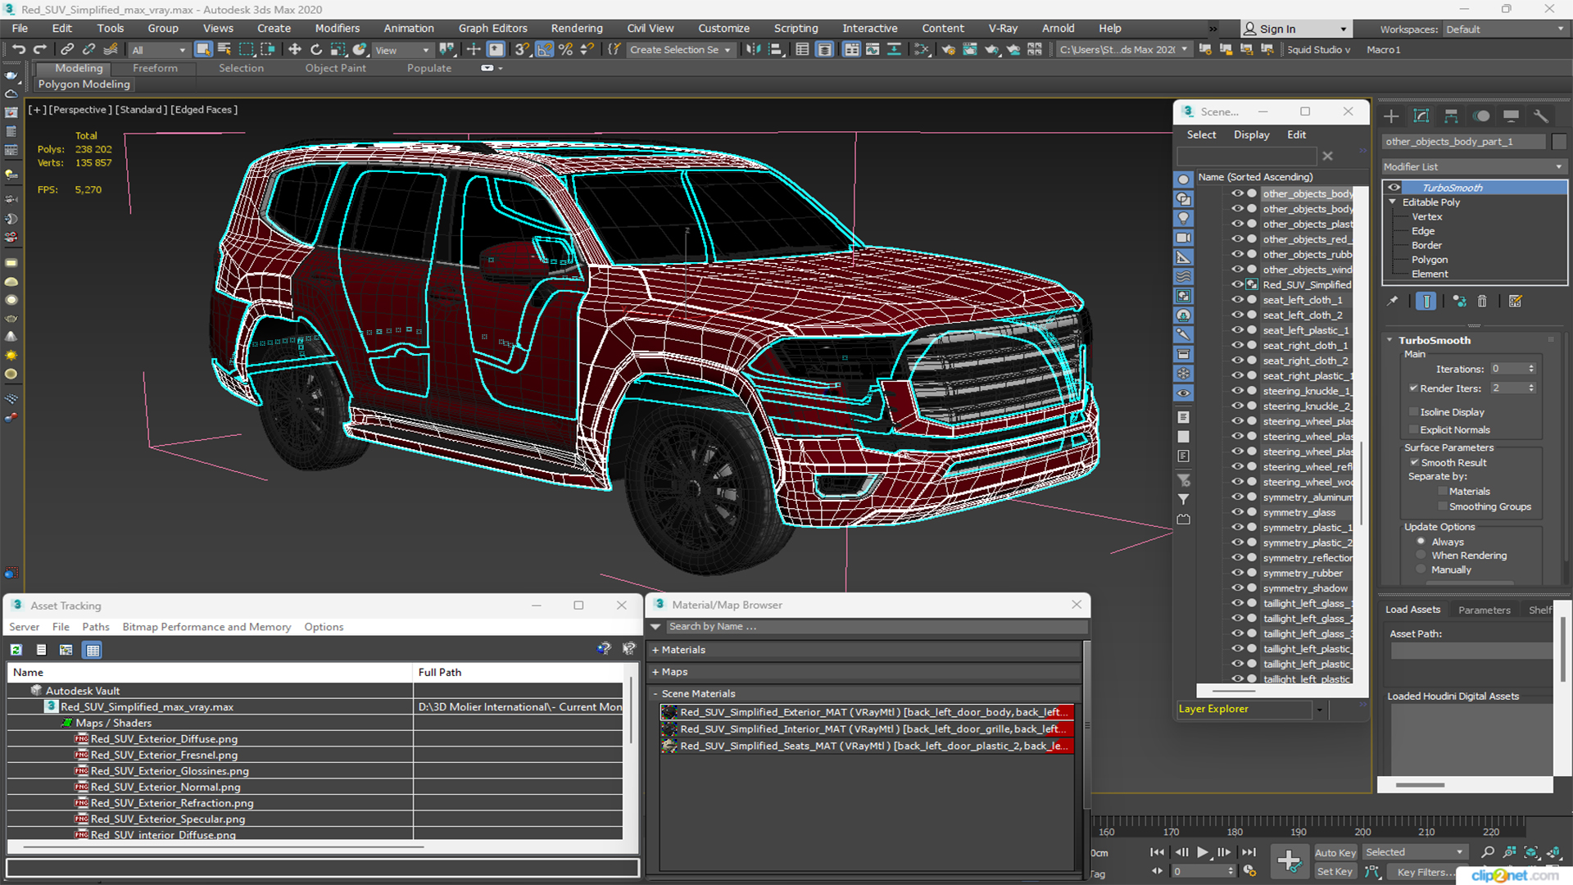Collapse the TurboSmooth rollout
Screen dimensions: 1573x885
pos(1390,340)
